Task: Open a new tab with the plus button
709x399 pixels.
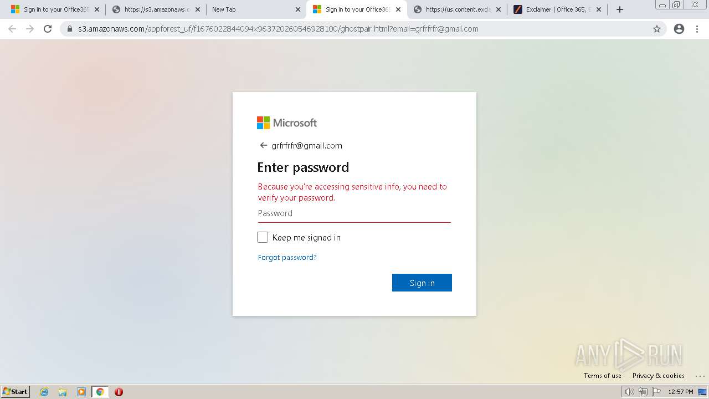Action: [620, 9]
